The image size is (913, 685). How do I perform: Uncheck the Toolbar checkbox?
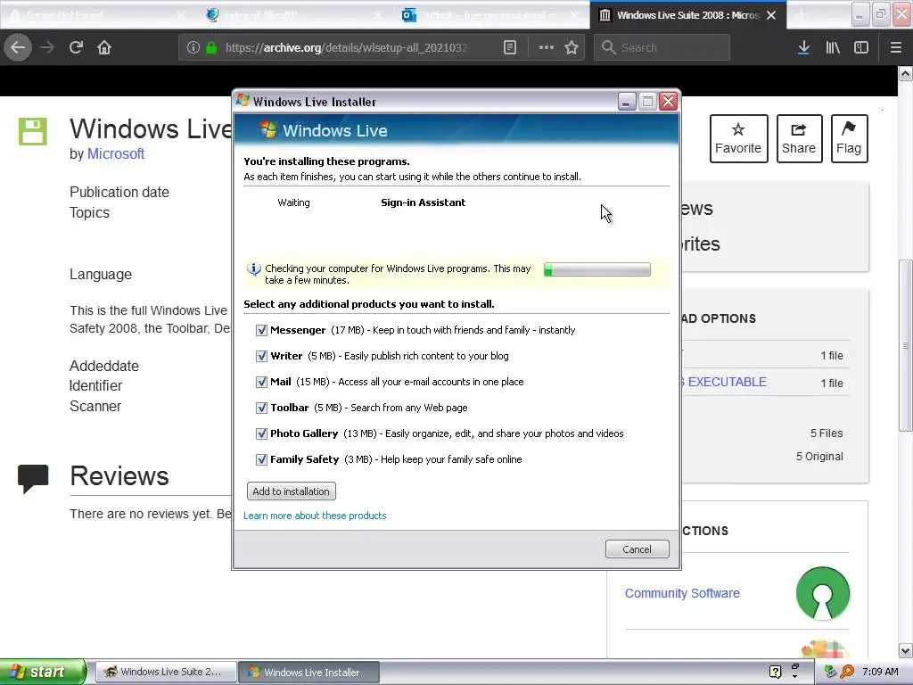[x=261, y=408]
